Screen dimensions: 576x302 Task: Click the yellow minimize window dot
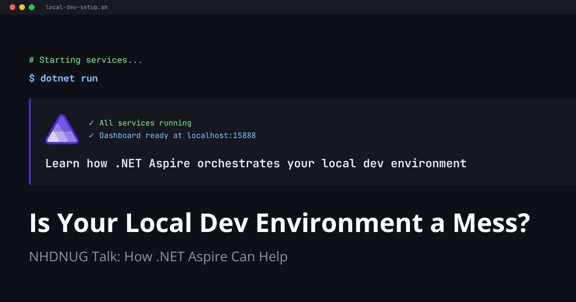pyautogui.click(x=22, y=7)
